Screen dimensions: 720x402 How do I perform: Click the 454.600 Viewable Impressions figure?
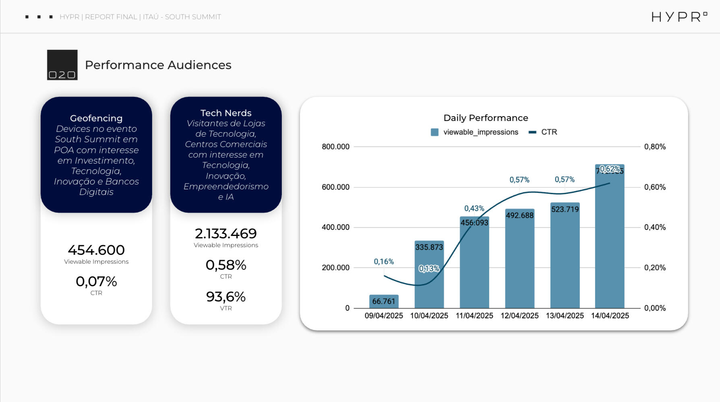click(x=96, y=250)
